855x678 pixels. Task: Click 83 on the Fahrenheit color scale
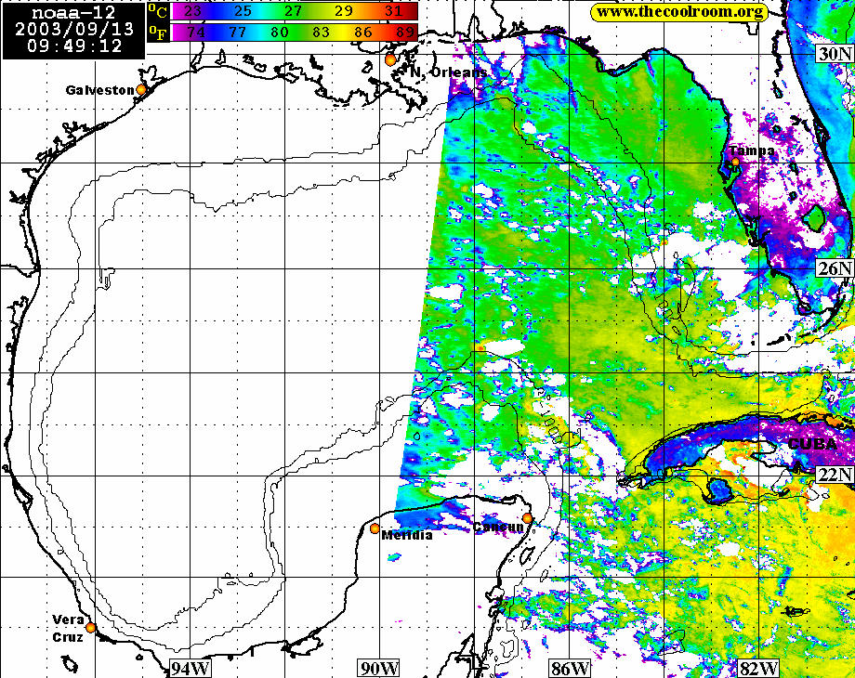coord(322,33)
